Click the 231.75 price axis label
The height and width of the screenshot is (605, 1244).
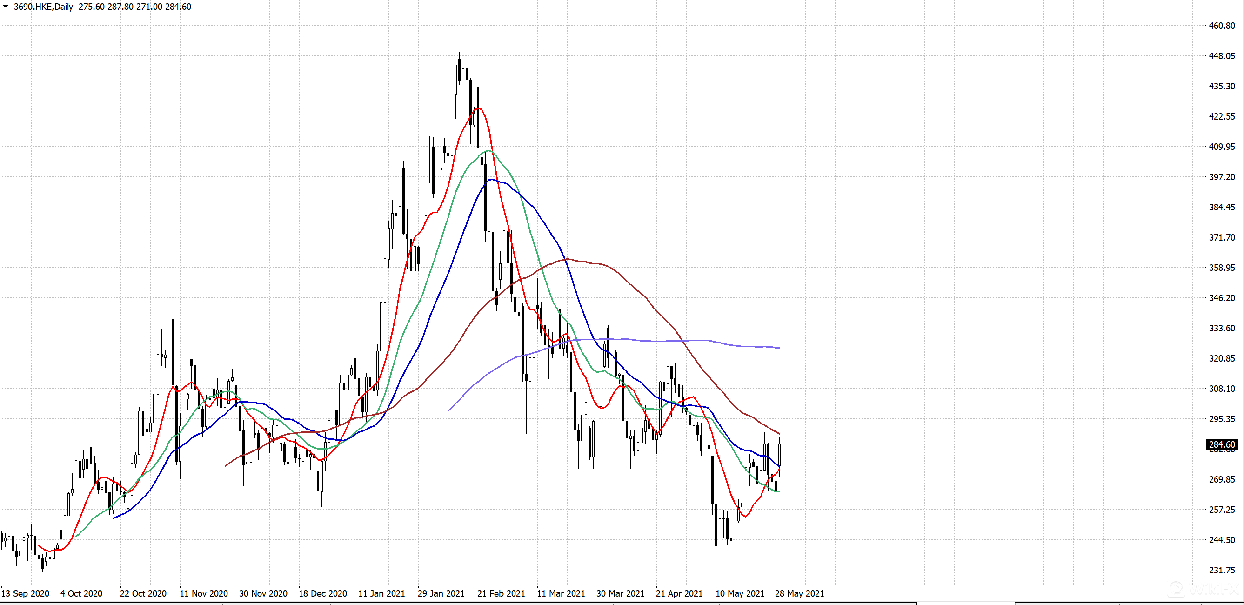point(1222,570)
